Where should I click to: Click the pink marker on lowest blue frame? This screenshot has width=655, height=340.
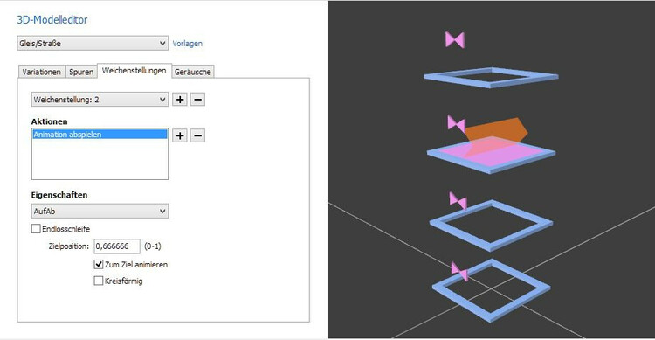click(x=459, y=271)
